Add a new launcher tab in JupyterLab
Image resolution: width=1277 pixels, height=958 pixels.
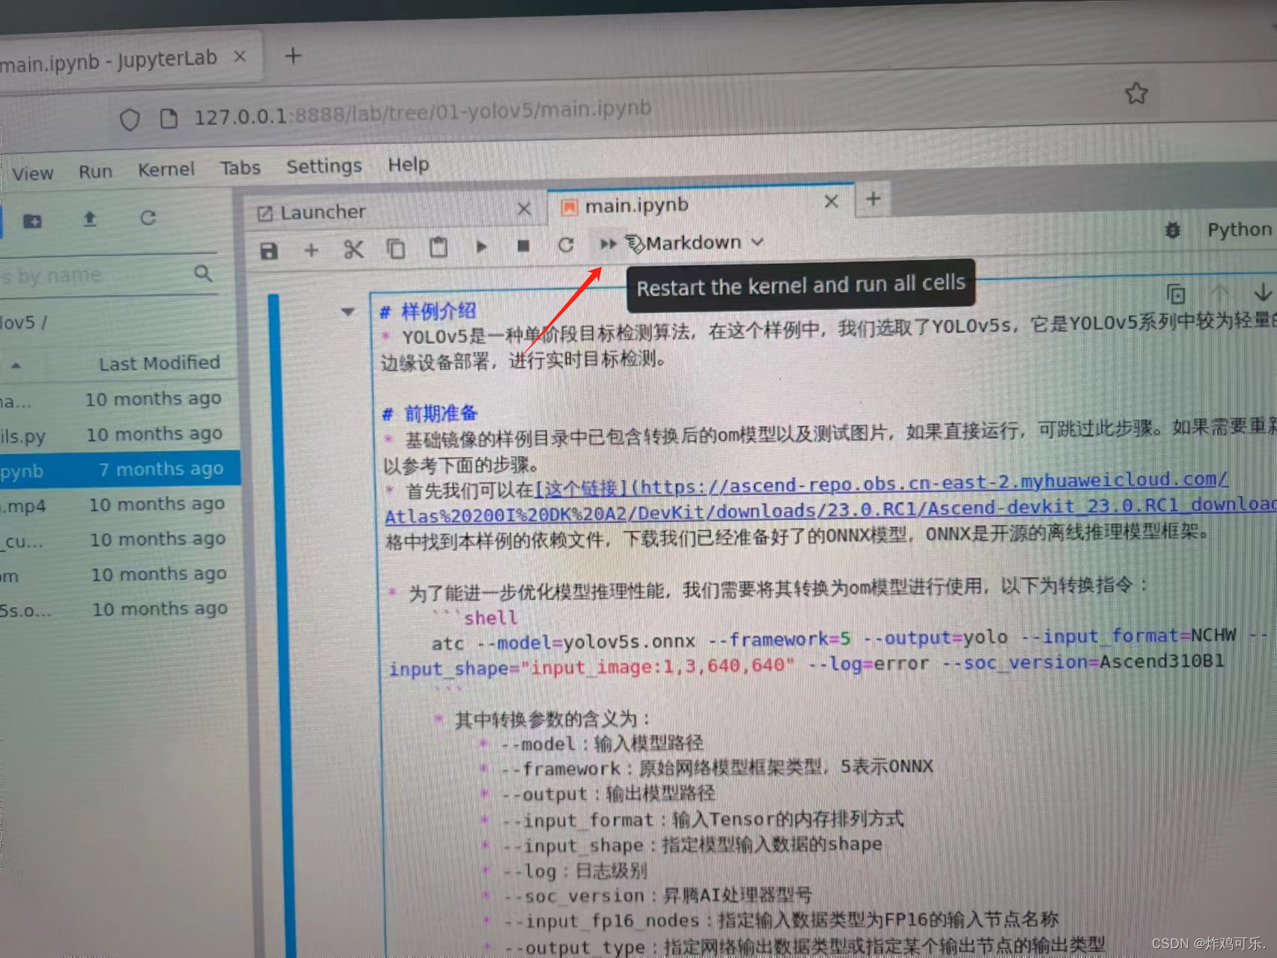(873, 199)
